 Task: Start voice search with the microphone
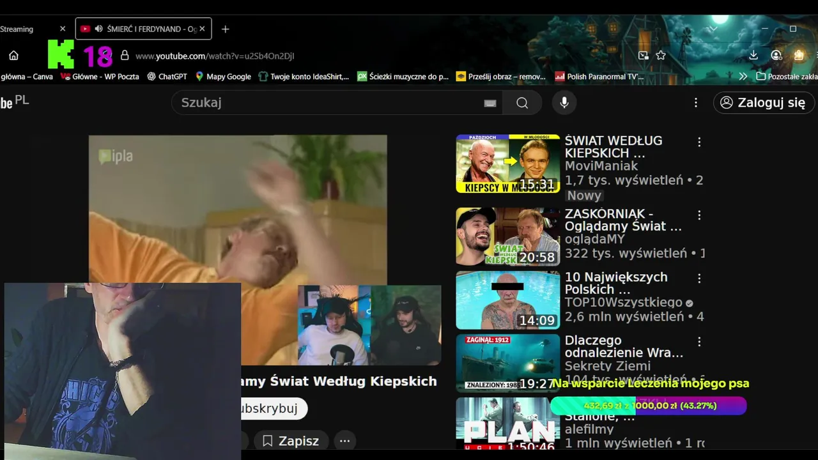coord(564,103)
